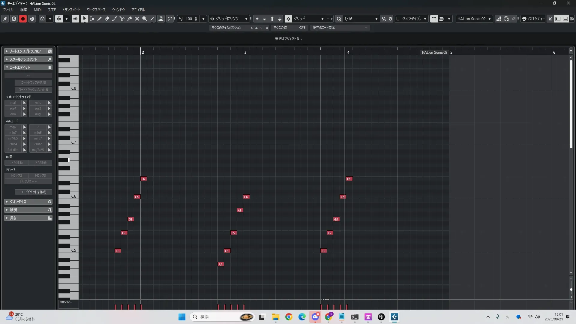Open the quantize preset 1/16 dropdown
The image size is (576, 324).
376,19
